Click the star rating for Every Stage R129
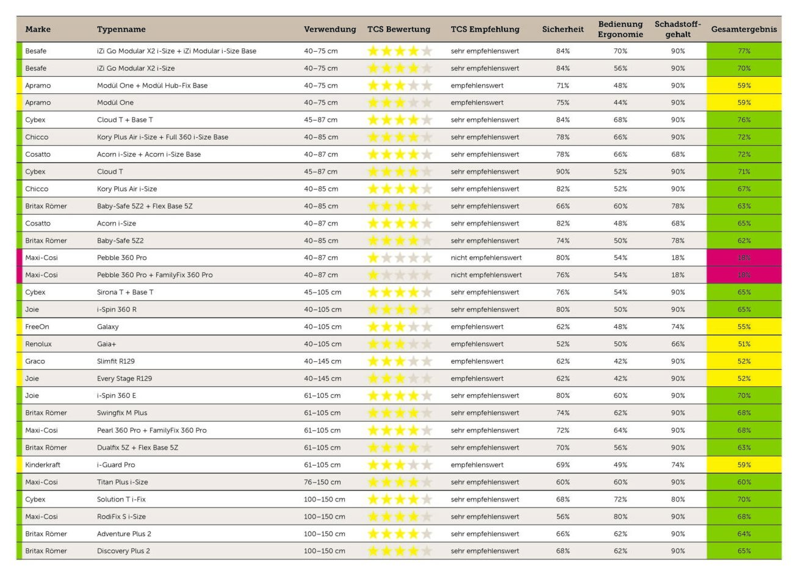 coord(400,378)
